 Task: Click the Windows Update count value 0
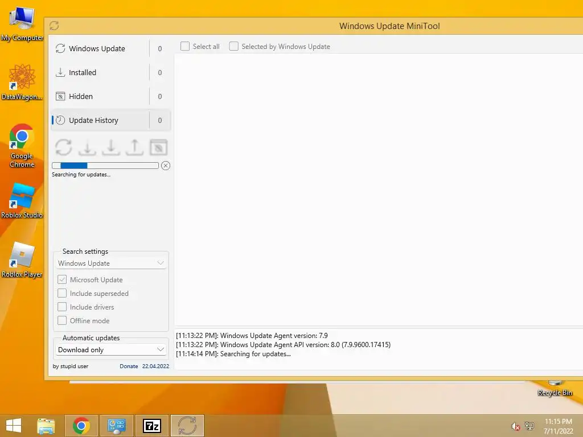[160, 49]
